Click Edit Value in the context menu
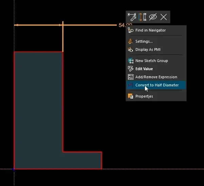204x186 pixels. point(156,69)
